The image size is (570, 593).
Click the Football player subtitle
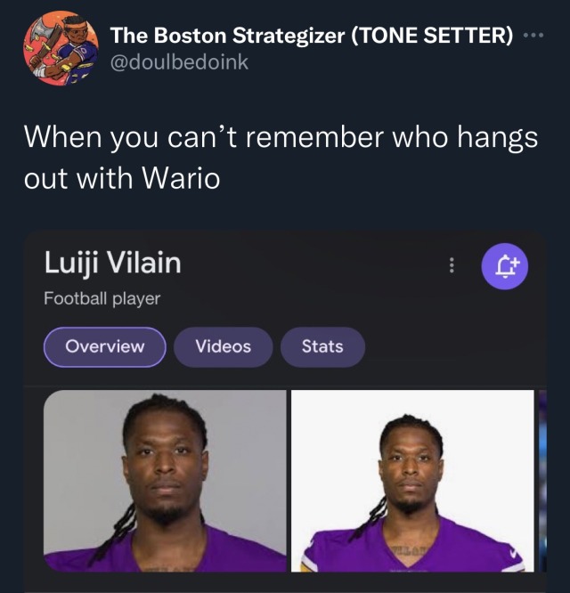[102, 298]
